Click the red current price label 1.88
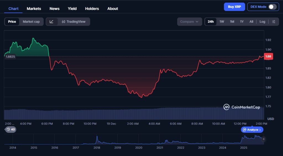This screenshot has height=156, width=283. pos(268,57)
